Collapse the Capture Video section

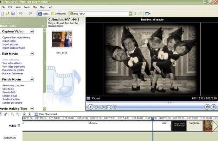point(32,31)
